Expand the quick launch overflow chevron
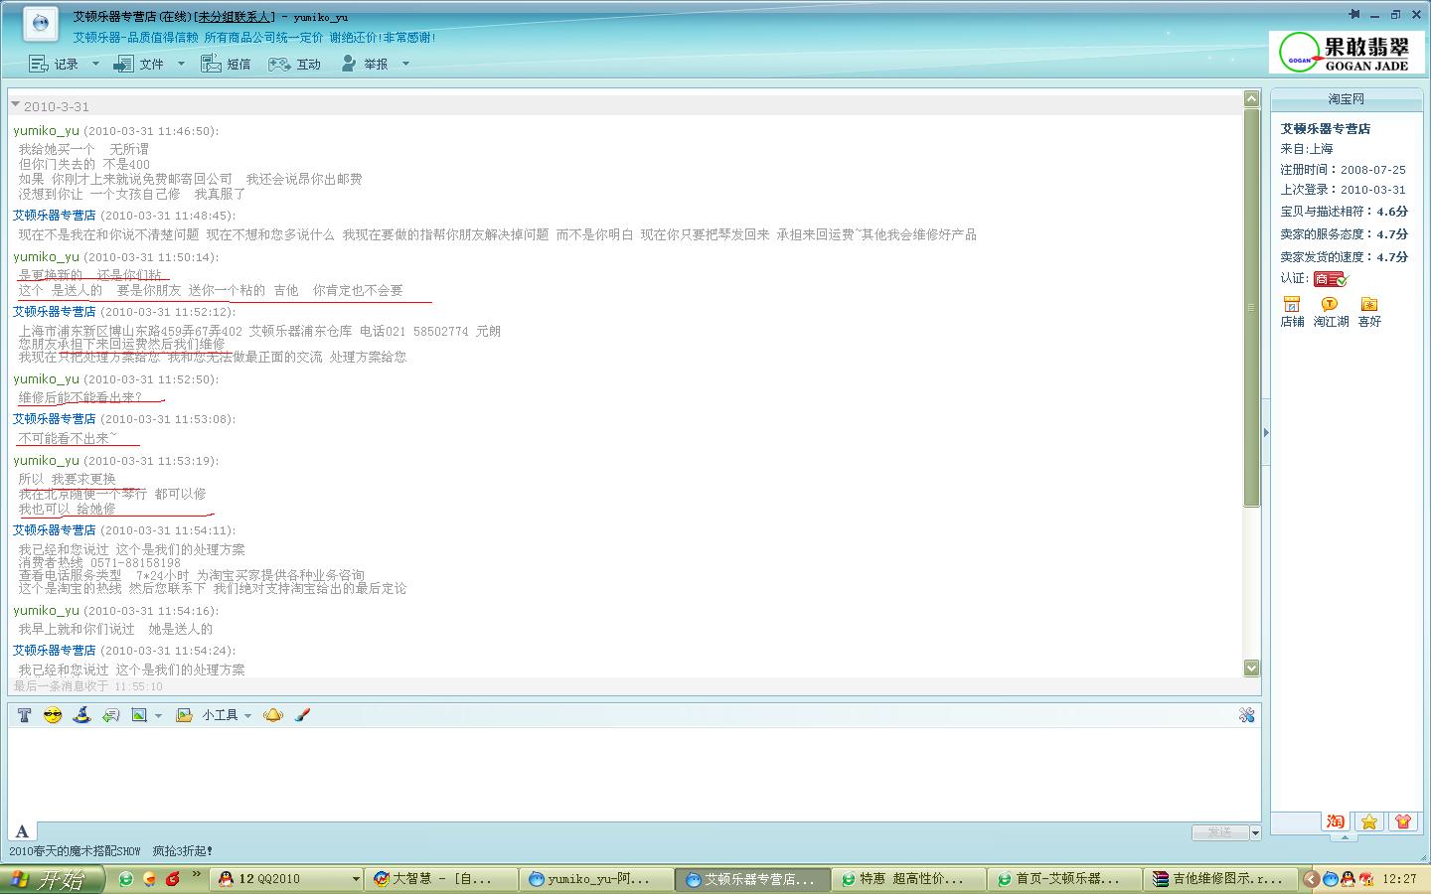The width and height of the screenshot is (1431, 894). (x=197, y=875)
